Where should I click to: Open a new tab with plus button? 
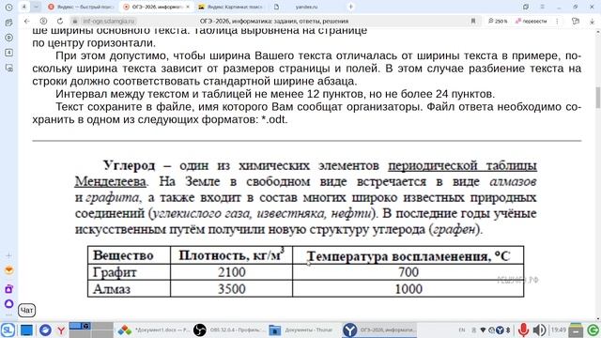pos(350,7)
